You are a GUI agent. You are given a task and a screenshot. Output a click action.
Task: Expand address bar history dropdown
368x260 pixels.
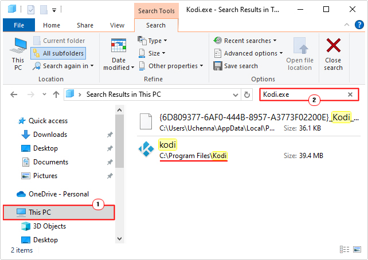click(236, 94)
